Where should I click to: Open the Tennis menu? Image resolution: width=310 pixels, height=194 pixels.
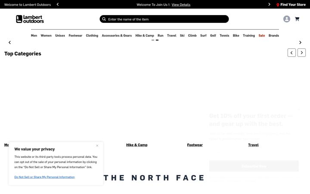tap(224, 36)
